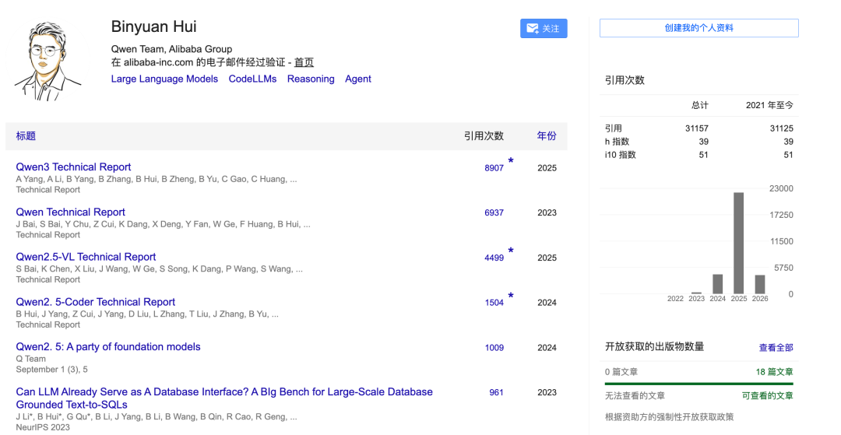Sort publications by the 标题 column header
This screenshot has width=841, height=435.
click(x=26, y=136)
